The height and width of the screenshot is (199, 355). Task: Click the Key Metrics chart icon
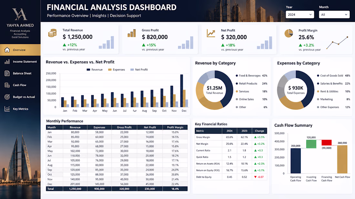(x=7, y=109)
